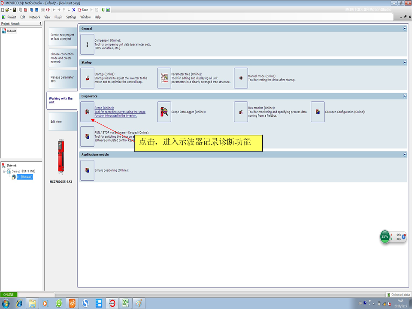Open the Scope (Online) tool icon

tap(87, 112)
